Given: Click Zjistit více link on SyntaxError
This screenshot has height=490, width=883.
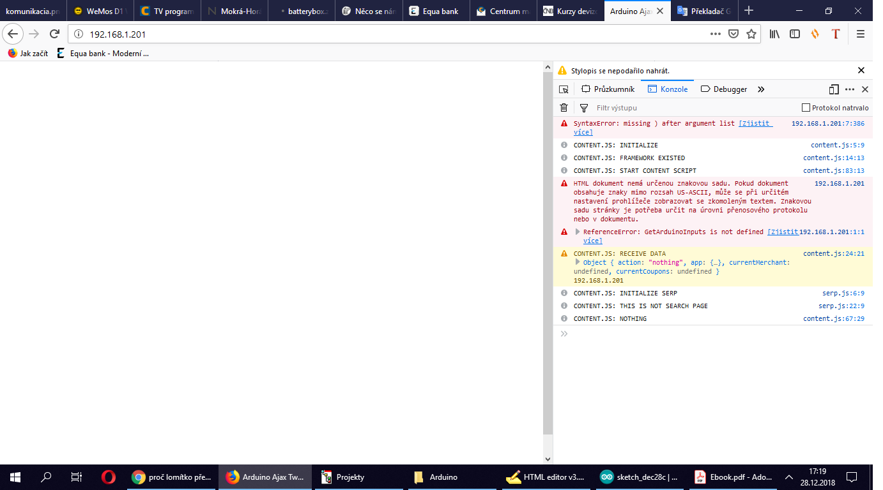Looking at the screenshot, I should (x=755, y=123).
